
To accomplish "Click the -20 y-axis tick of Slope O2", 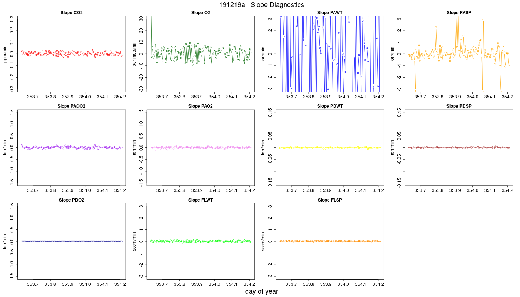I will (142, 77).
